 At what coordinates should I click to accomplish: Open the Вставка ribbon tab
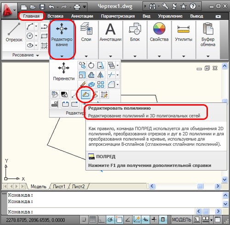(x=55, y=16)
